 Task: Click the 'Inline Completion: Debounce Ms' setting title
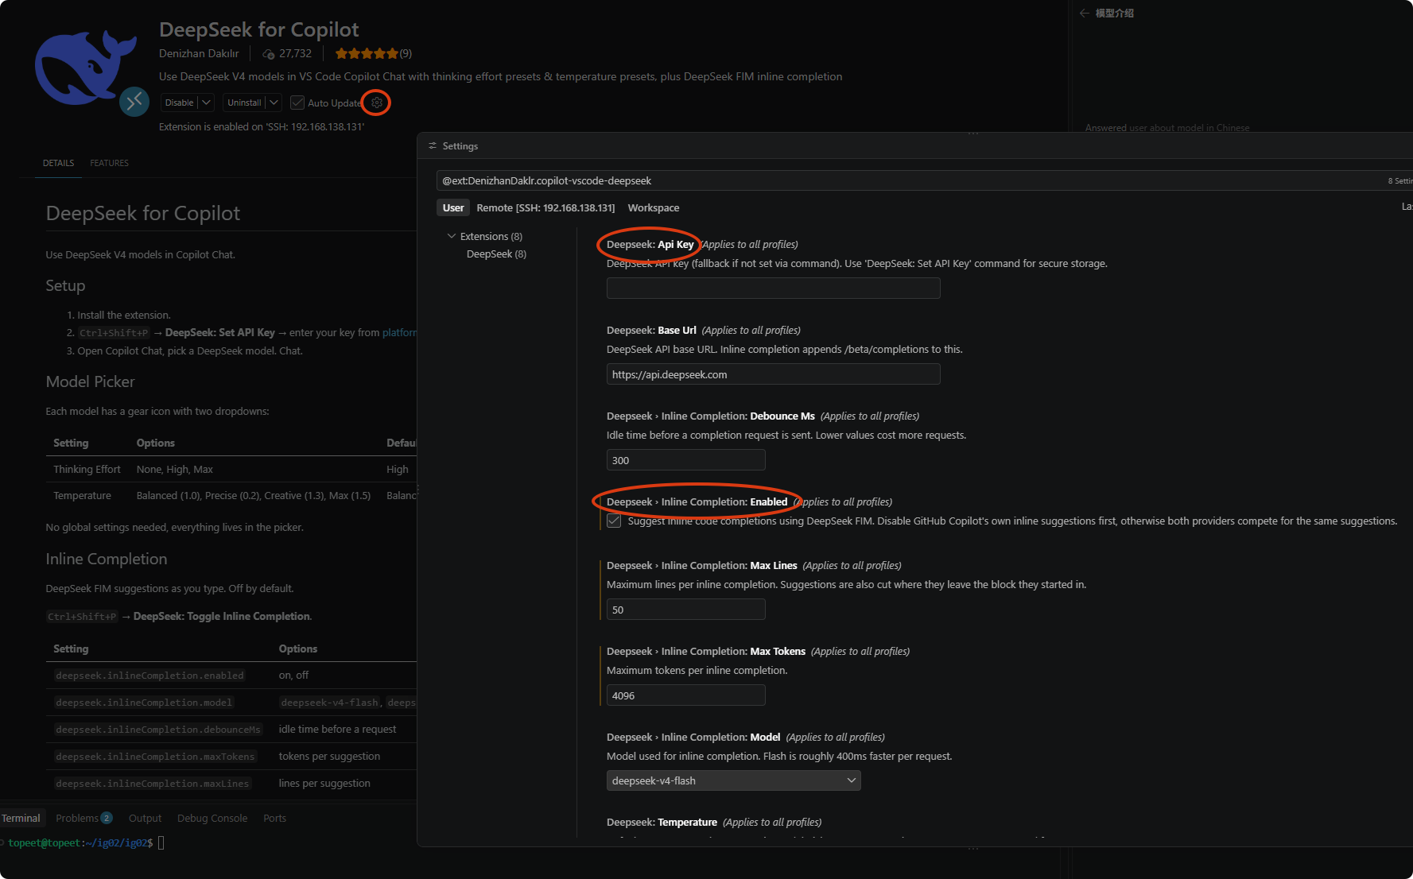711,416
